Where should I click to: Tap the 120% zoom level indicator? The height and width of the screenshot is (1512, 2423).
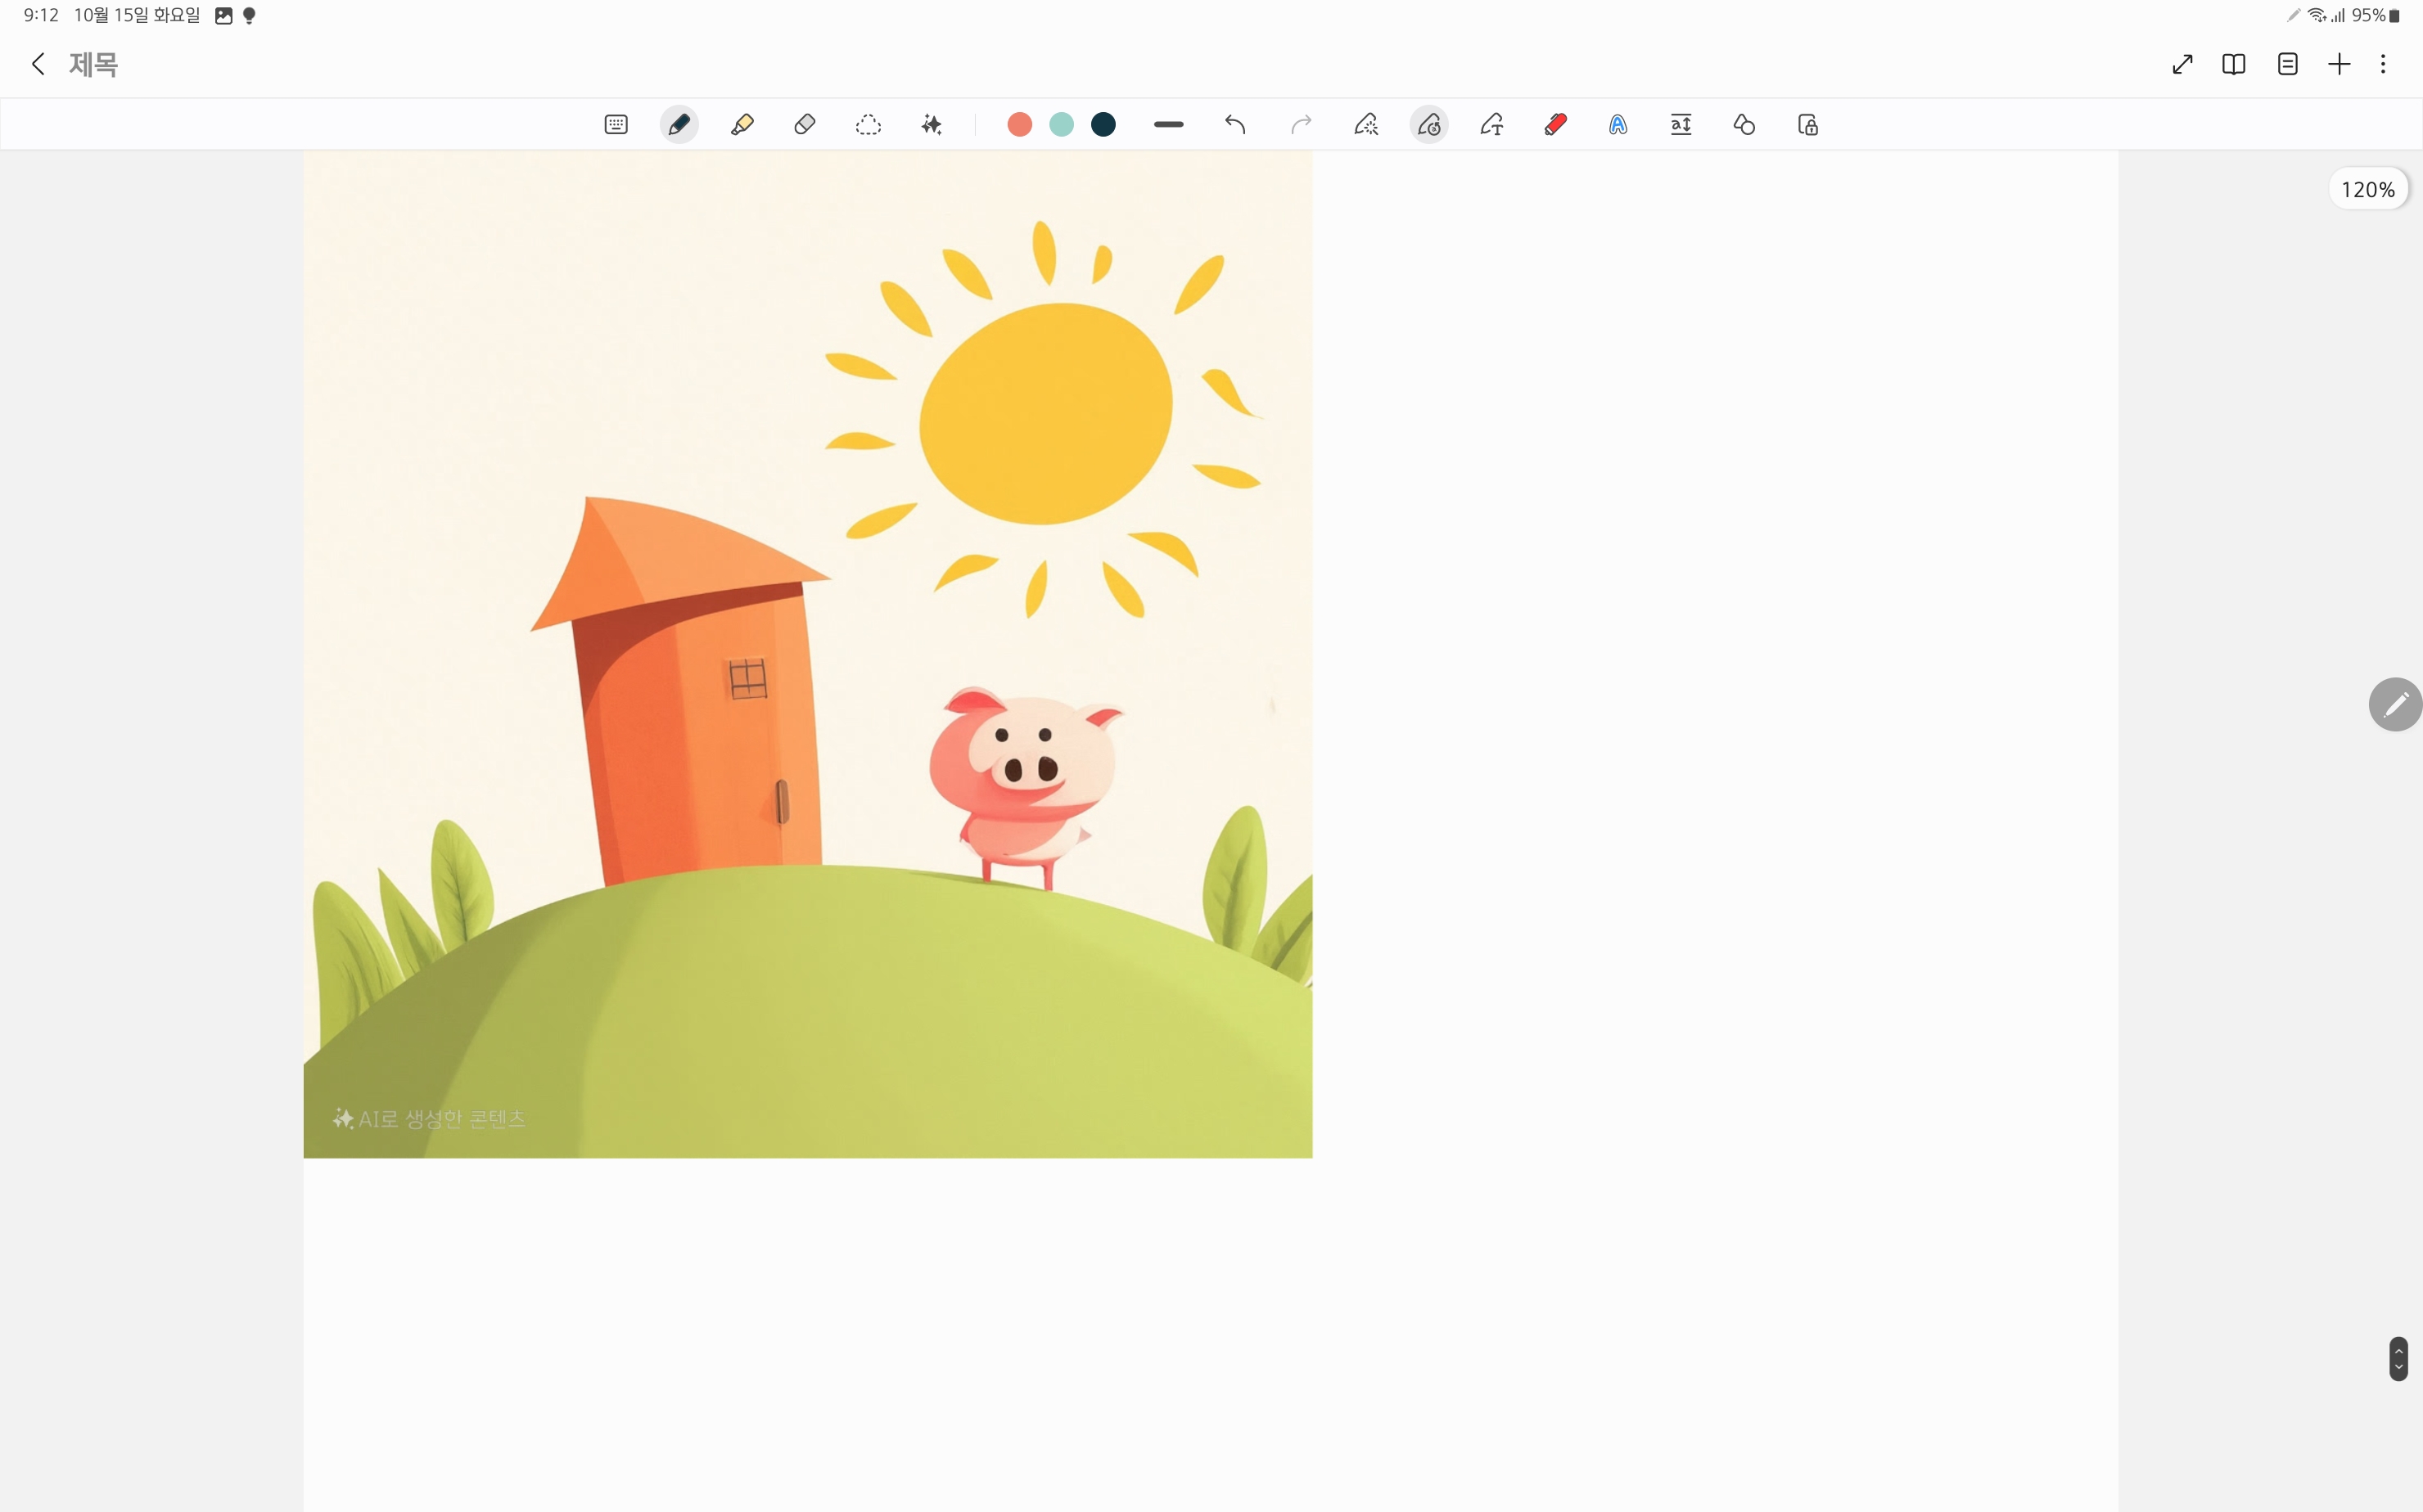(2368, 189)
